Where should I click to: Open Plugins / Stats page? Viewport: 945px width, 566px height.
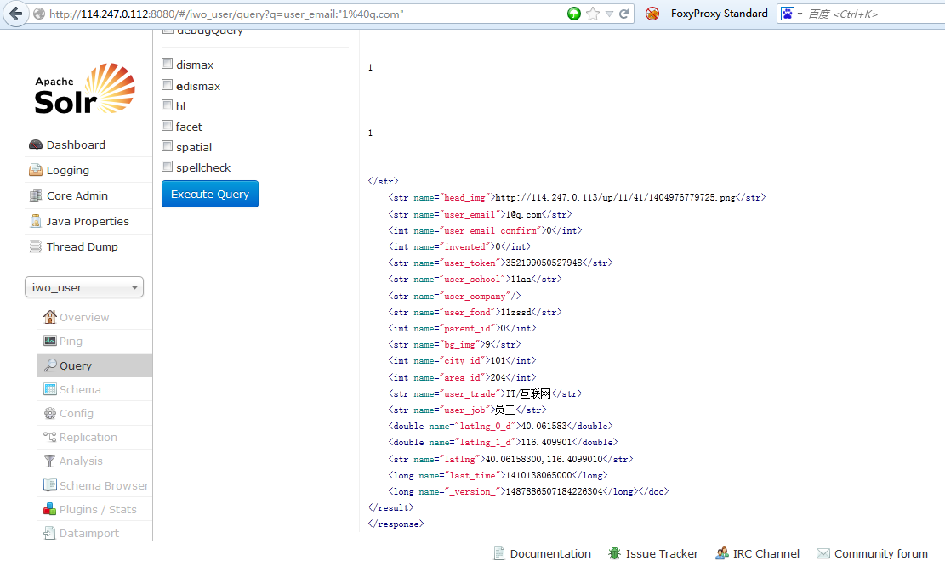tap(98, 509)
